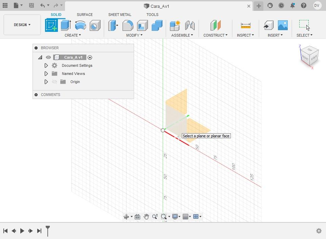Click the ViewCube for orientation
Screen dimensions: 326x239
click(309, 56)
